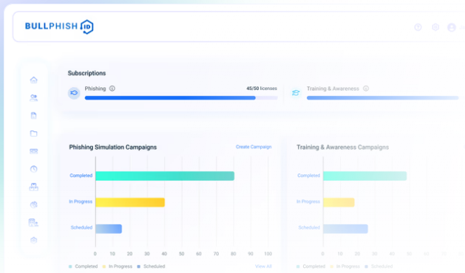
Task: Click the Phishing licenses progress bar
Action: click(181, 98)
